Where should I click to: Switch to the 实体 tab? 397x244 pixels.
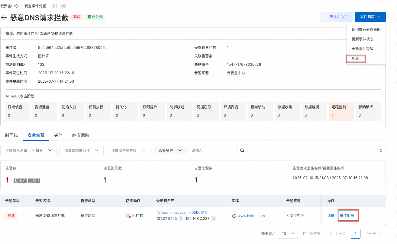pos(58,135)
